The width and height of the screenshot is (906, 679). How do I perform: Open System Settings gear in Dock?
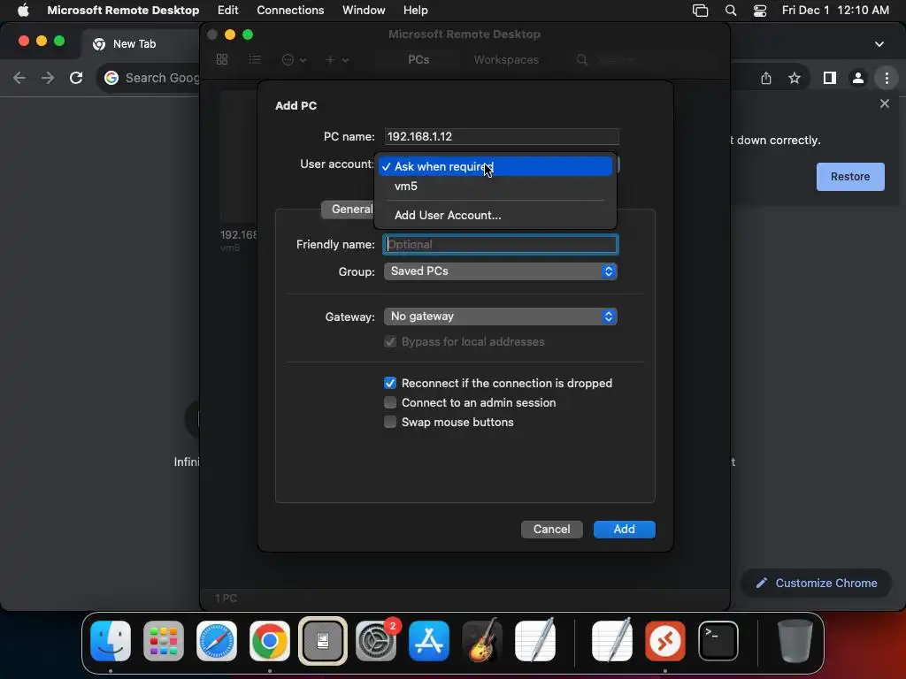376,640
